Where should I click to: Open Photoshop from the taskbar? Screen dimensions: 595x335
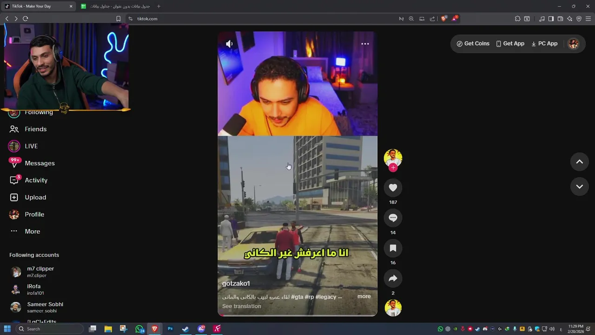170,329
